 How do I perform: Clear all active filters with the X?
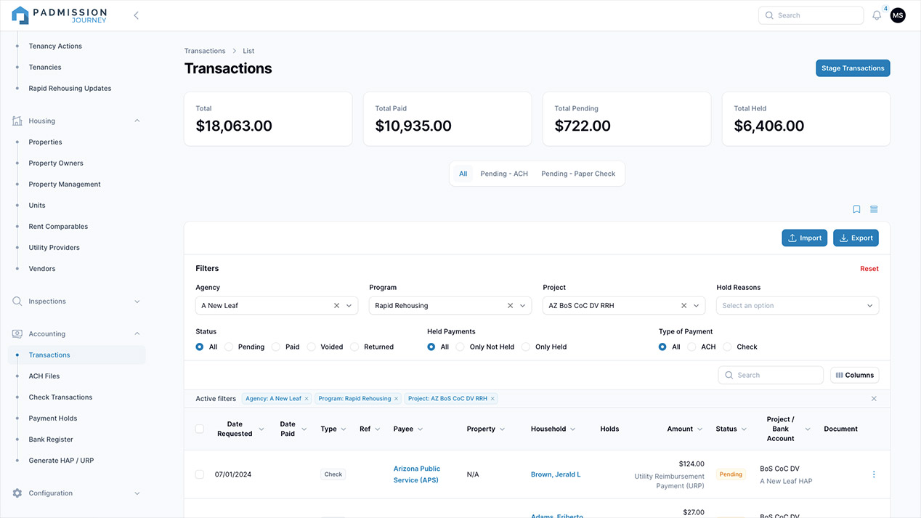(x=874, y=399)
